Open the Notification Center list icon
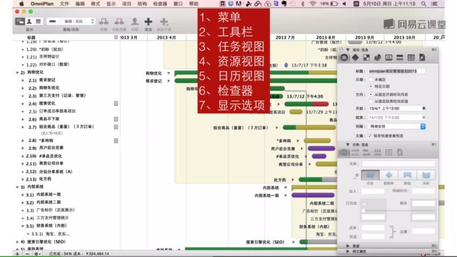The width and height of the screenshot is (457, 257). pos(434,4)
